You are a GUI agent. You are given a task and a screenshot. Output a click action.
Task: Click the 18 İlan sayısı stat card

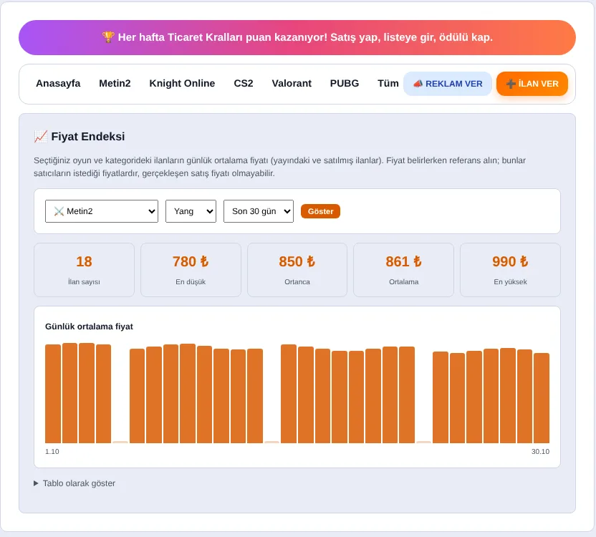pyautogui.click(x=84, y=270)
